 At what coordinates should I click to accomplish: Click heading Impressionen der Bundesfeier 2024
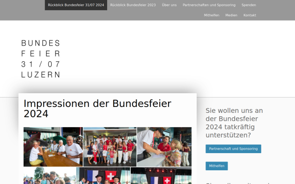(x=97, y=108)
